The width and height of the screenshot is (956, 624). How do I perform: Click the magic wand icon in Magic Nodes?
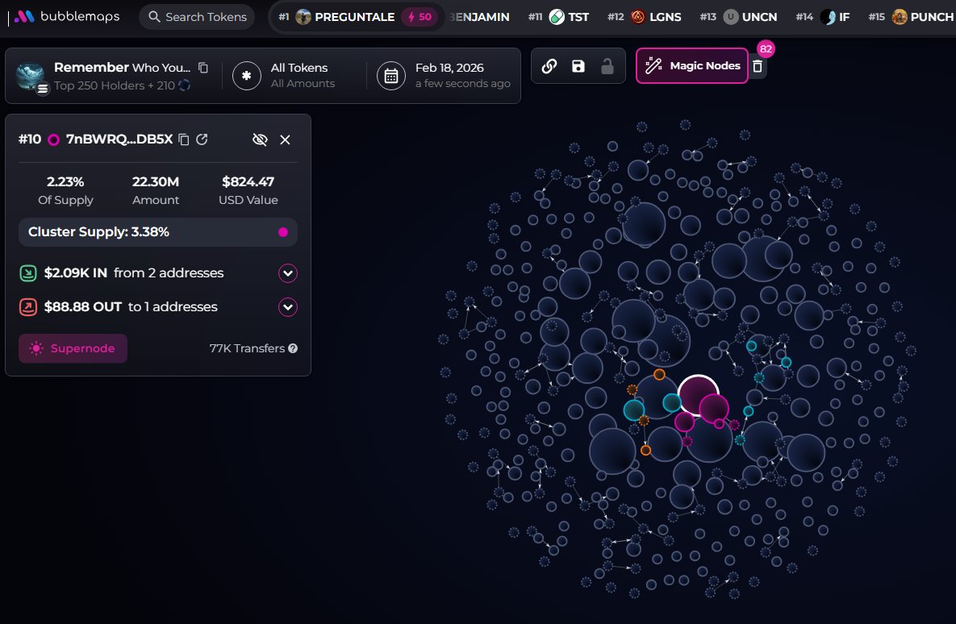point(653,65)
